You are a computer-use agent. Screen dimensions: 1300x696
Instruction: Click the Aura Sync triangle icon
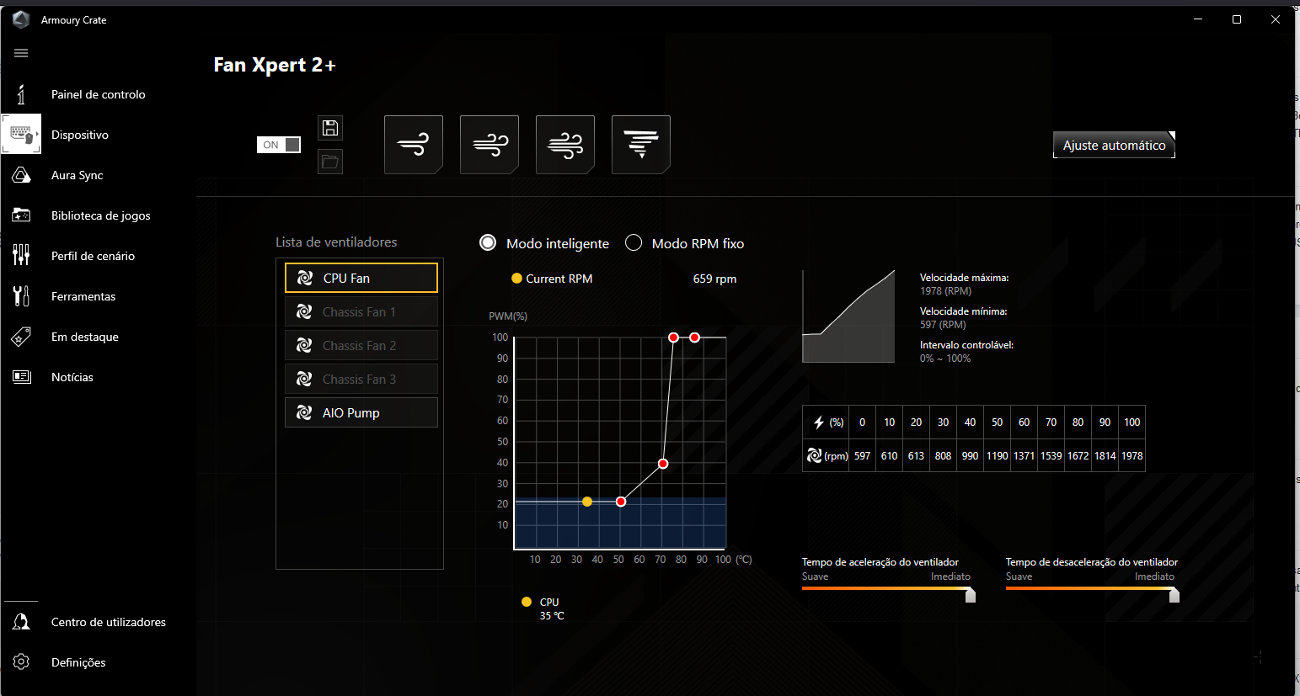(21, 175)
